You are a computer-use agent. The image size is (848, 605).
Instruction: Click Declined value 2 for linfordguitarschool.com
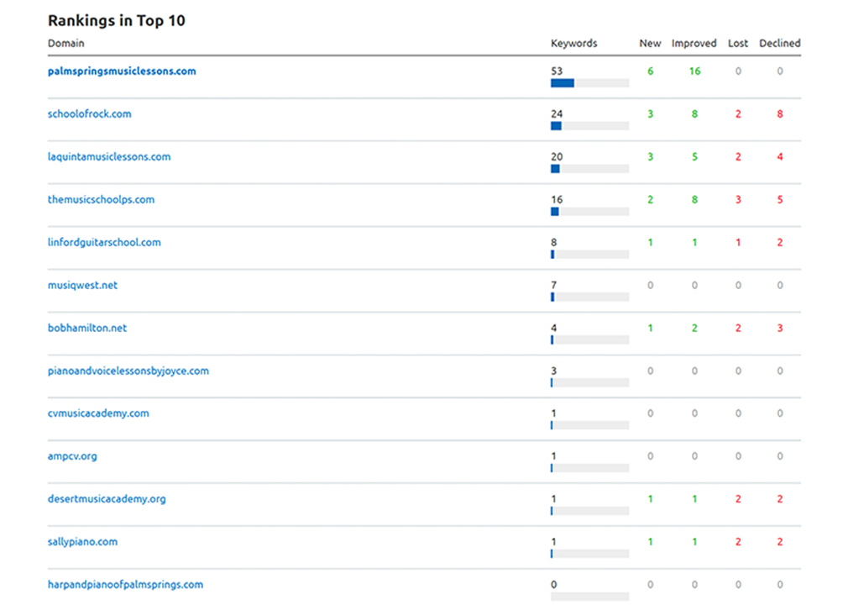click(x=780, y=243)
